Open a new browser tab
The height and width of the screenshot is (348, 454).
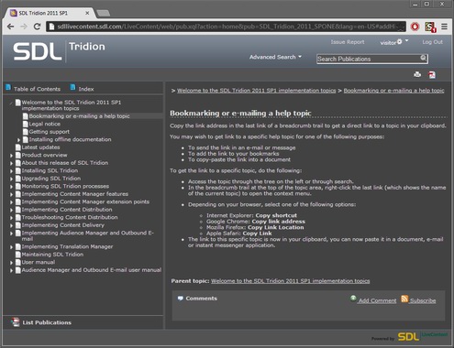(x=104, y=13)
